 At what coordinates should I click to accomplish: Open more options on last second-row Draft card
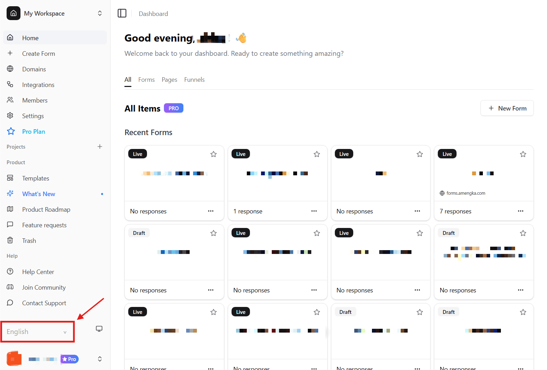pyautogui.click(x=521, y=290)
